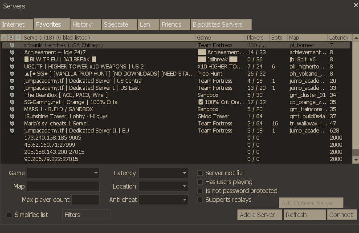Sort by password lock column icon
This screenshot has width=359, height=233.
pyautogui.click(x=4, y=37)
